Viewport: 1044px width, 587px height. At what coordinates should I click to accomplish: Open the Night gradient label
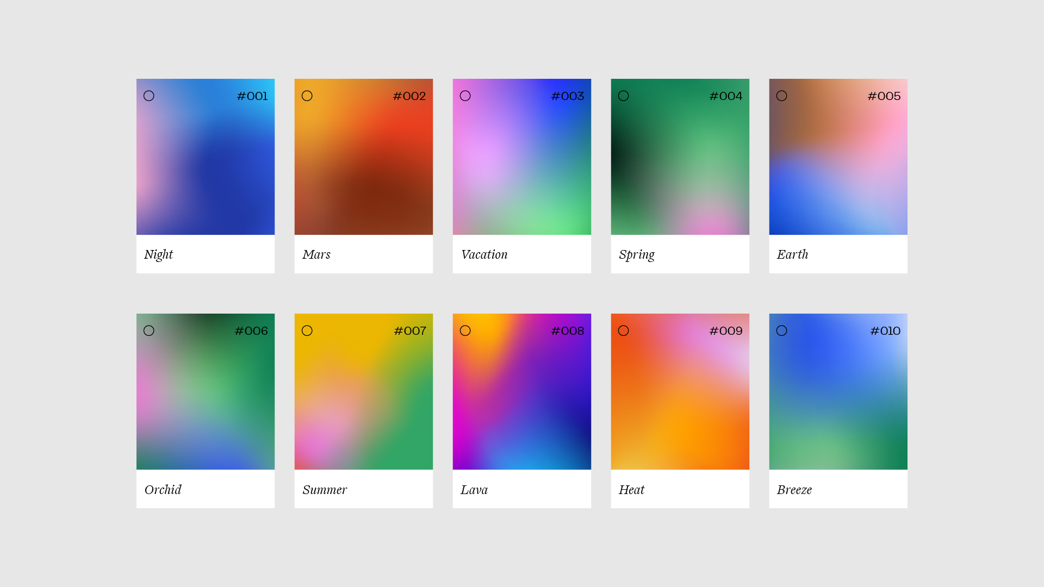tap(158, 255)
